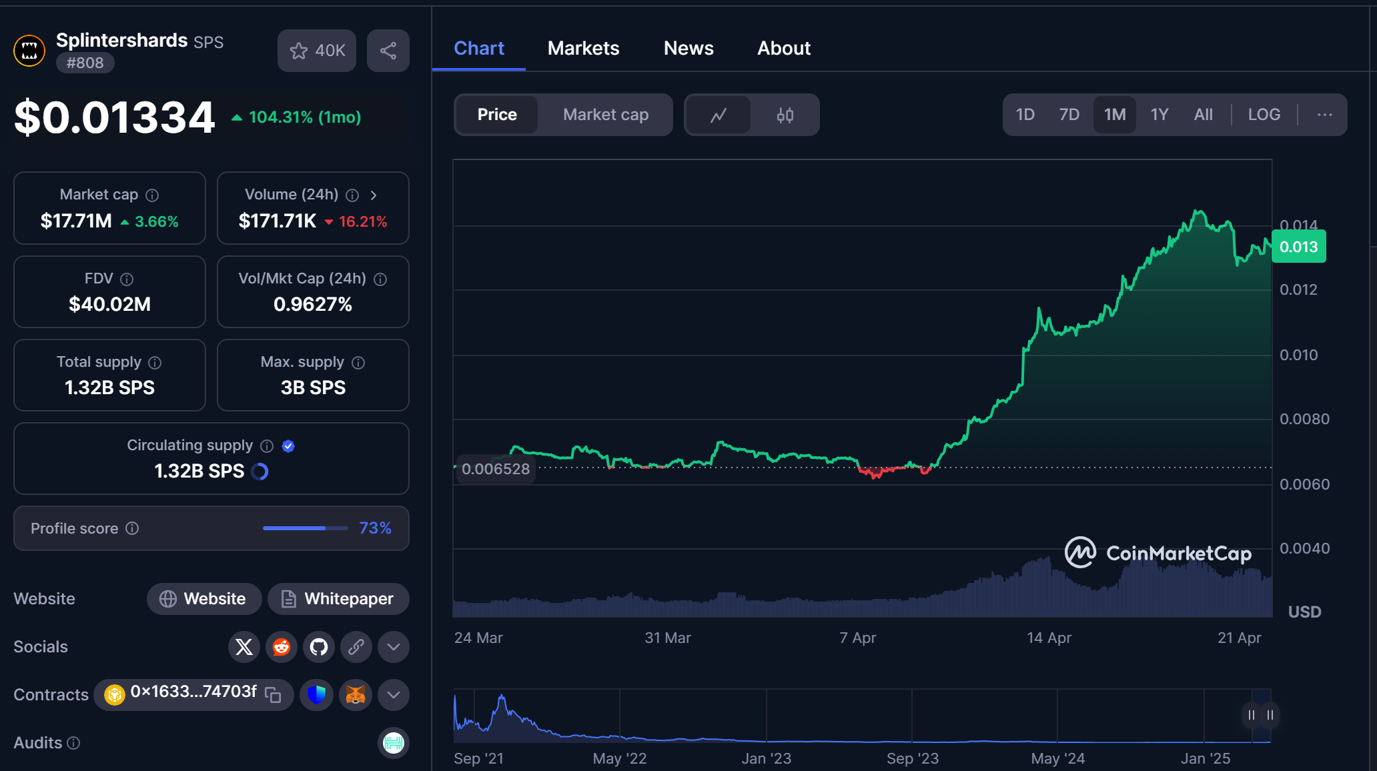Show Audits info icon

(73, 743)
